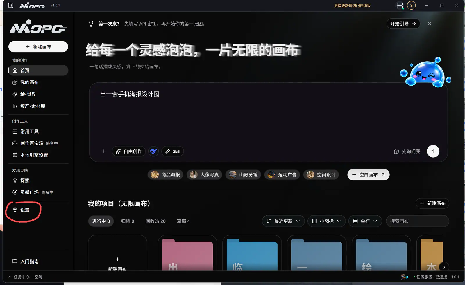Choose the 商品海报 preset chip
465x285 pixels.
click(165, 174)
